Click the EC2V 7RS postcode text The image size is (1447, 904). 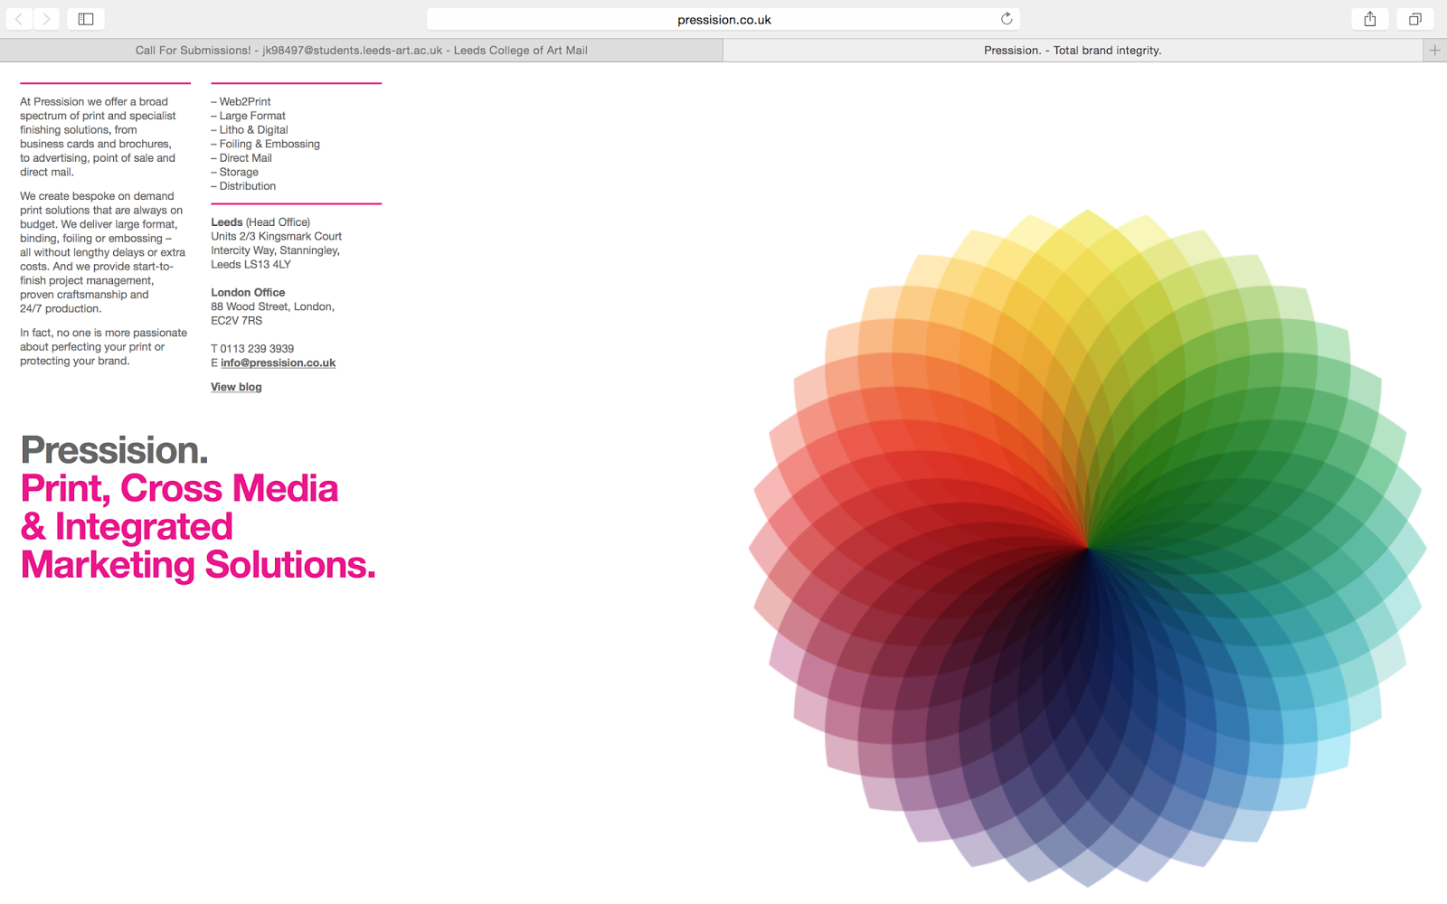(x=236, y=320)
